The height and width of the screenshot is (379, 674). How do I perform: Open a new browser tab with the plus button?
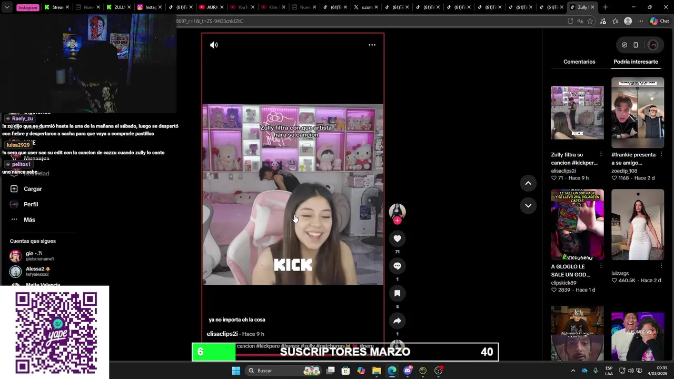point(605,7)
